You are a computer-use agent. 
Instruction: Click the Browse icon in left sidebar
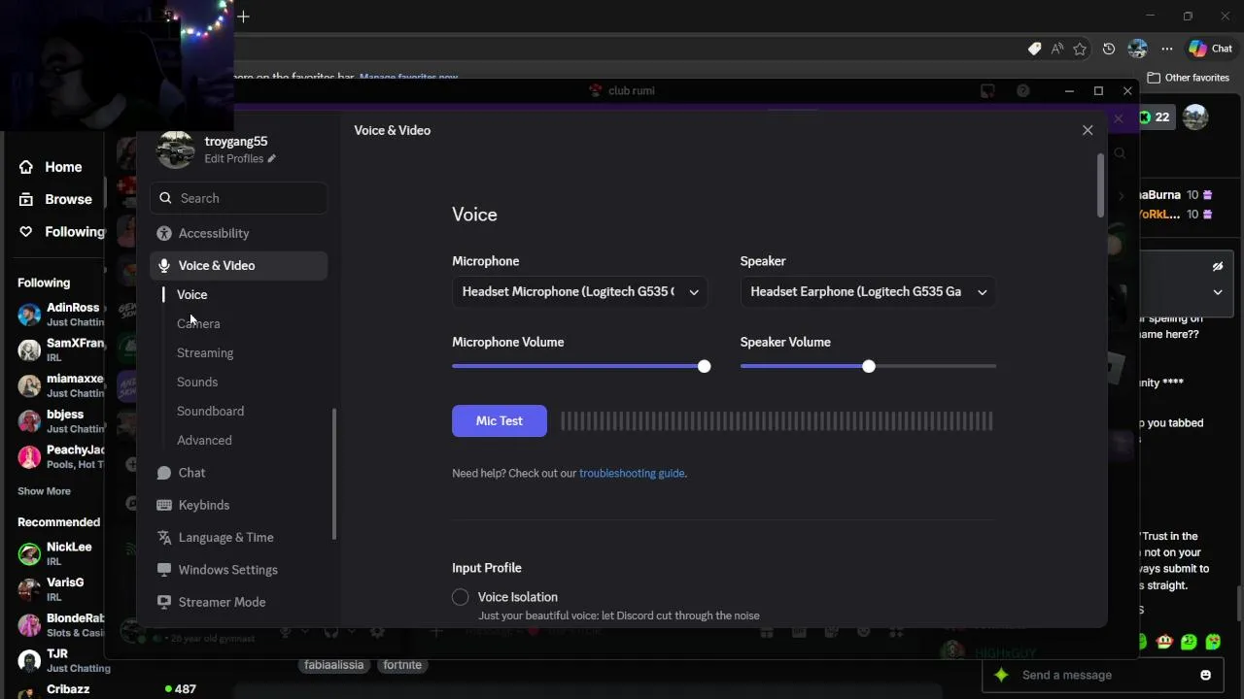pos(26,199)
